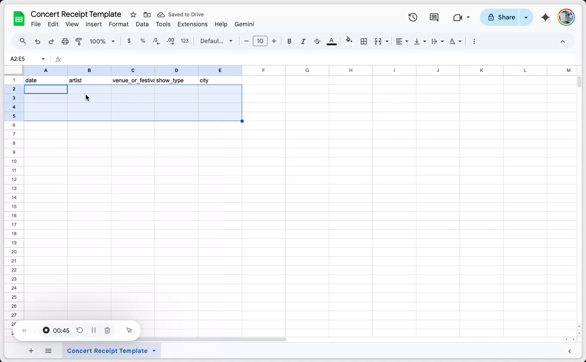This screenshot has width=586, height=362.
Task: Toggle bold formatting
Action: [x=290, y=41]
